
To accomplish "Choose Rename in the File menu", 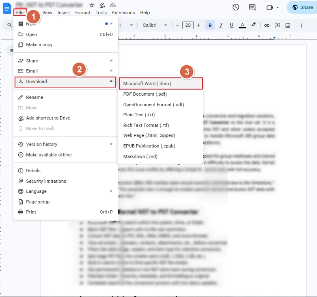I will coord(66,97).
